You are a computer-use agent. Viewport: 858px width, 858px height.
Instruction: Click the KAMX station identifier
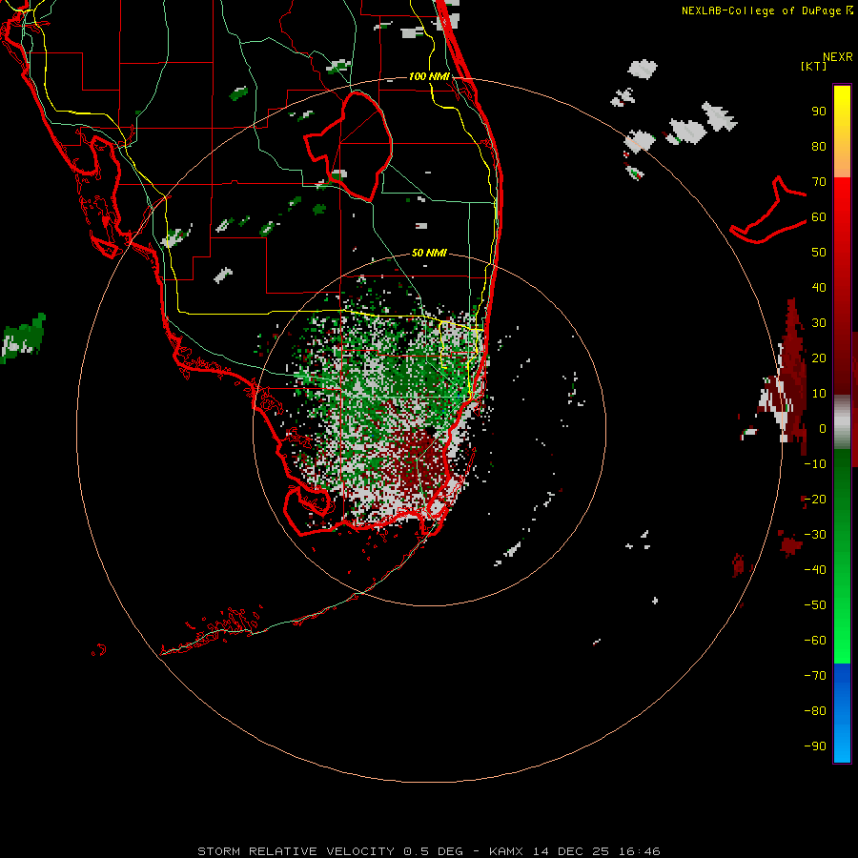click(506, 851)
